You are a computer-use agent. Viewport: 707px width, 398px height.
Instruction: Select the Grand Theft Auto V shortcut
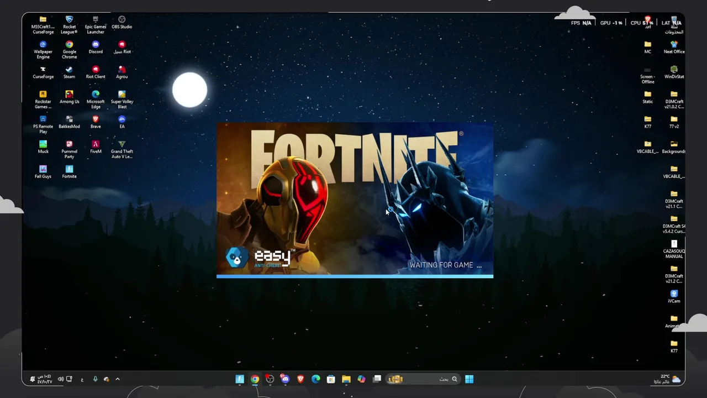click(x=122, y=149)
